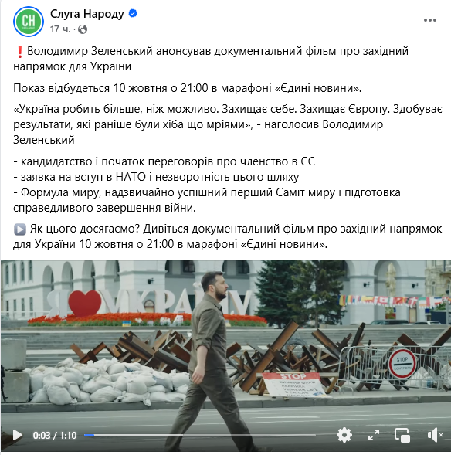The height and width of the screenshot is (455, 451).
Task: Expand the video to fullscreen
Action: 374,435
